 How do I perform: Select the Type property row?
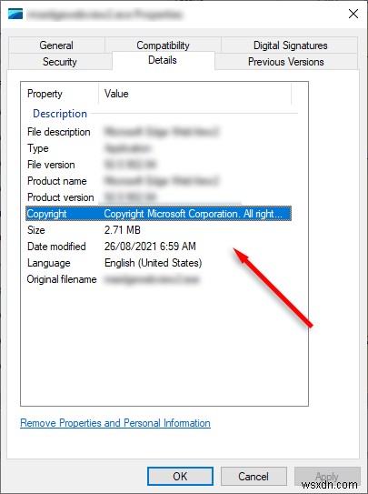click(158, 148)
